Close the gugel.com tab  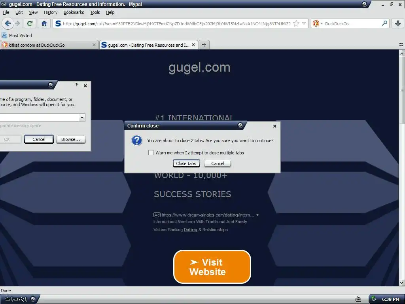tap(193, 45)
